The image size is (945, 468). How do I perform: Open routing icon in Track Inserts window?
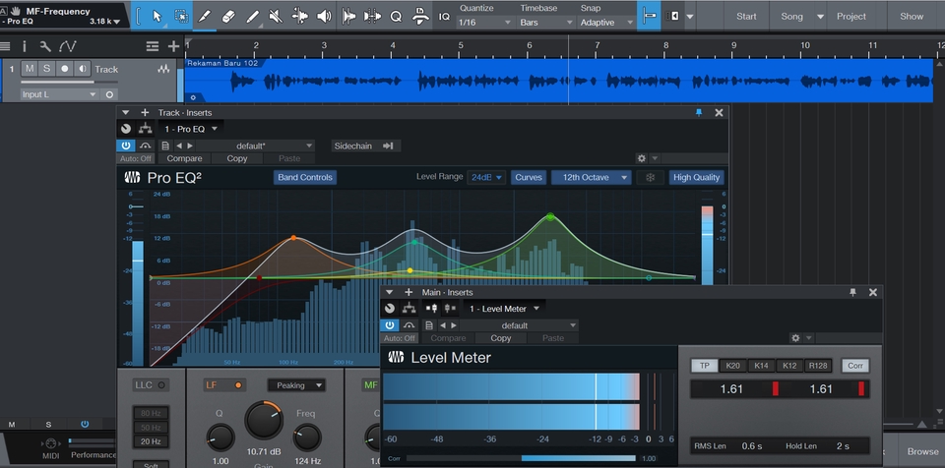pos(146,129)
